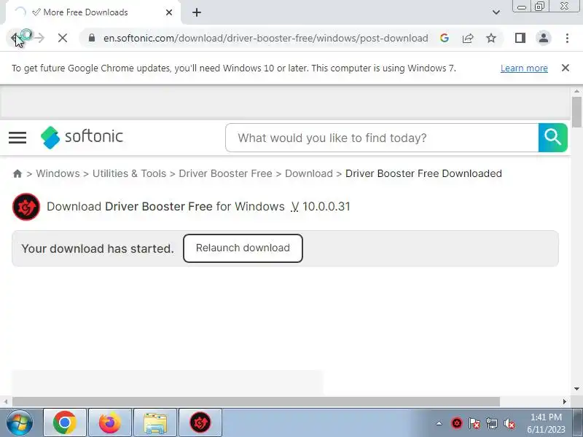Click 'Driver Booster Free Downloaded' breadcrumb text
583x437 pixels.
click(x=423, y=173)
